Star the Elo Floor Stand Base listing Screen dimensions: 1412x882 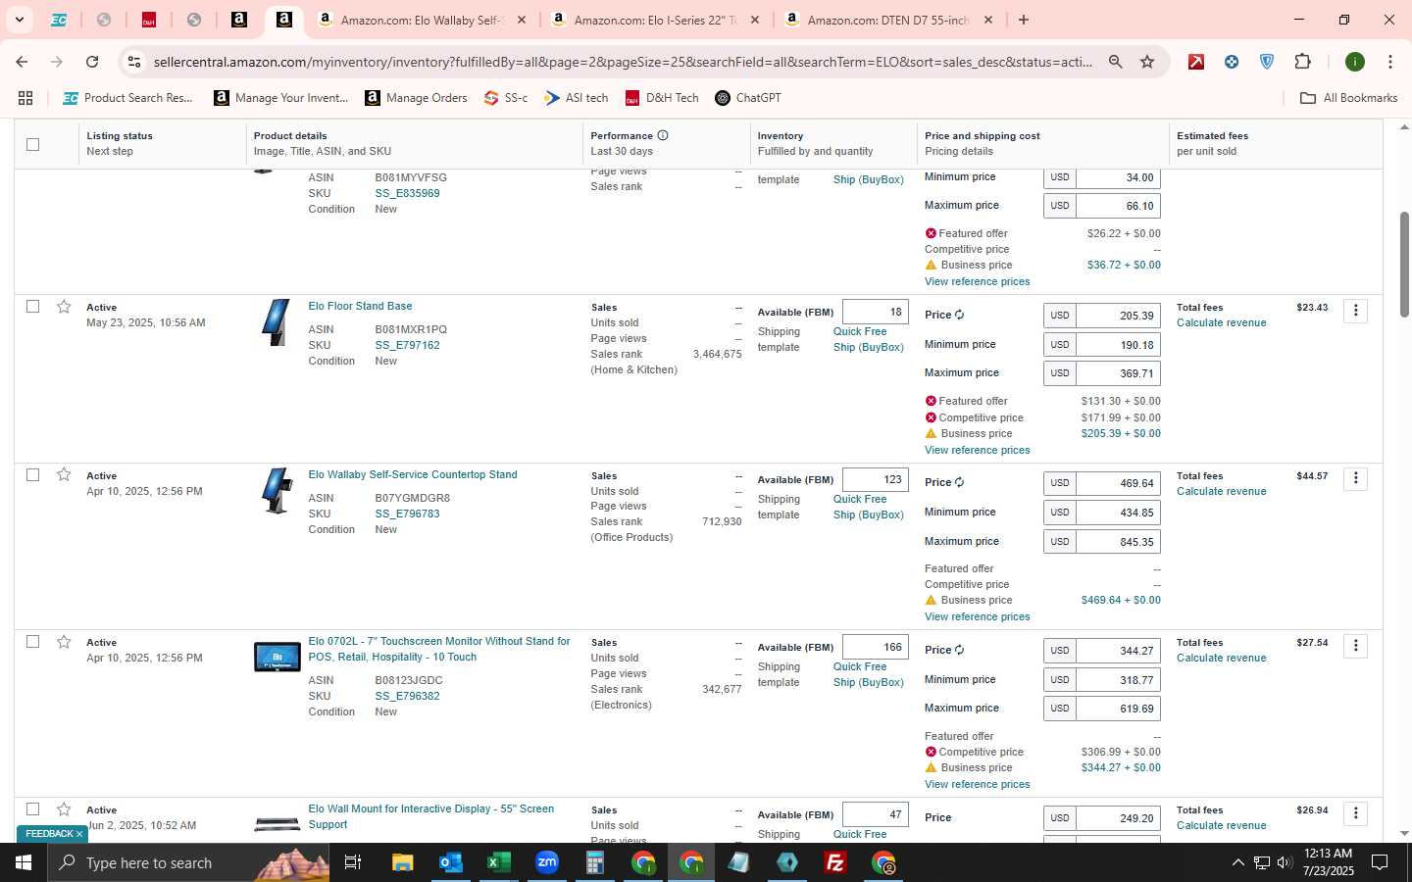point(64,307)
